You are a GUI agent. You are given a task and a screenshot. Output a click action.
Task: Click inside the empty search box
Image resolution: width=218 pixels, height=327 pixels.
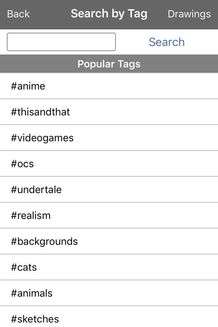click(61, 42)
